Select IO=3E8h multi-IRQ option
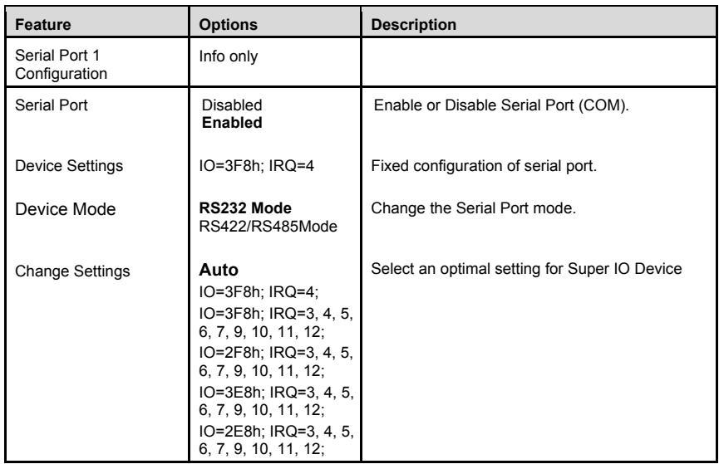Viewport: 719px width, 464px height. coord(276,401)
